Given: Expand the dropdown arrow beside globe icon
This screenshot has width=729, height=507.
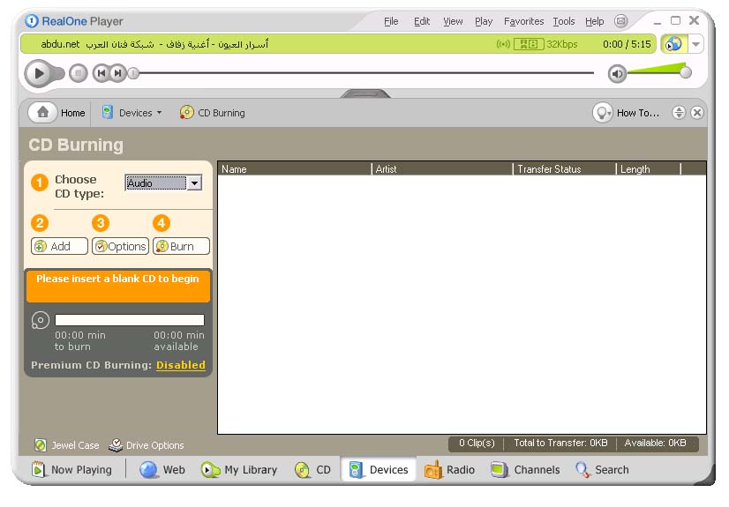Looking at the screenshot, I should click(x=695, y=44).
